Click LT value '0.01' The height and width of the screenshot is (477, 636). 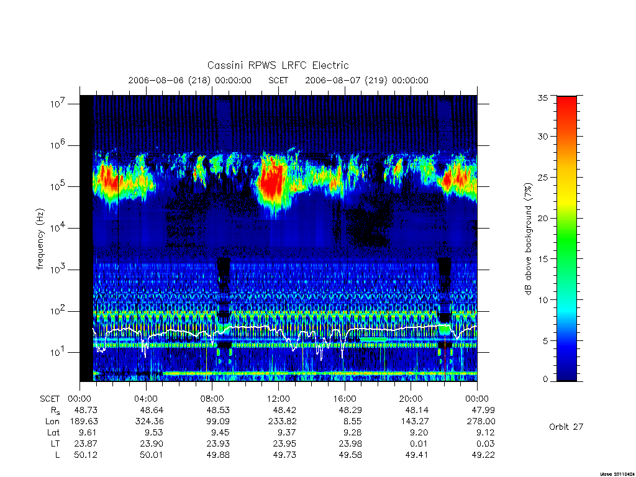pyautogui.click(x=419, y=443)
